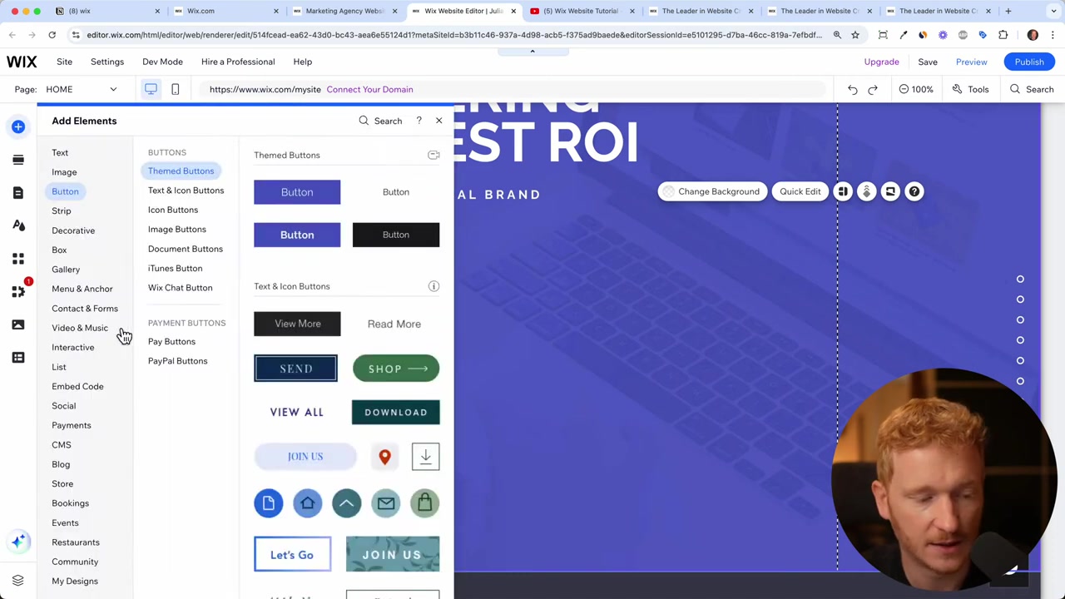
Task: Open the Tools menu in toolbar
Action: pyautogui.click(x=970, y=89)
